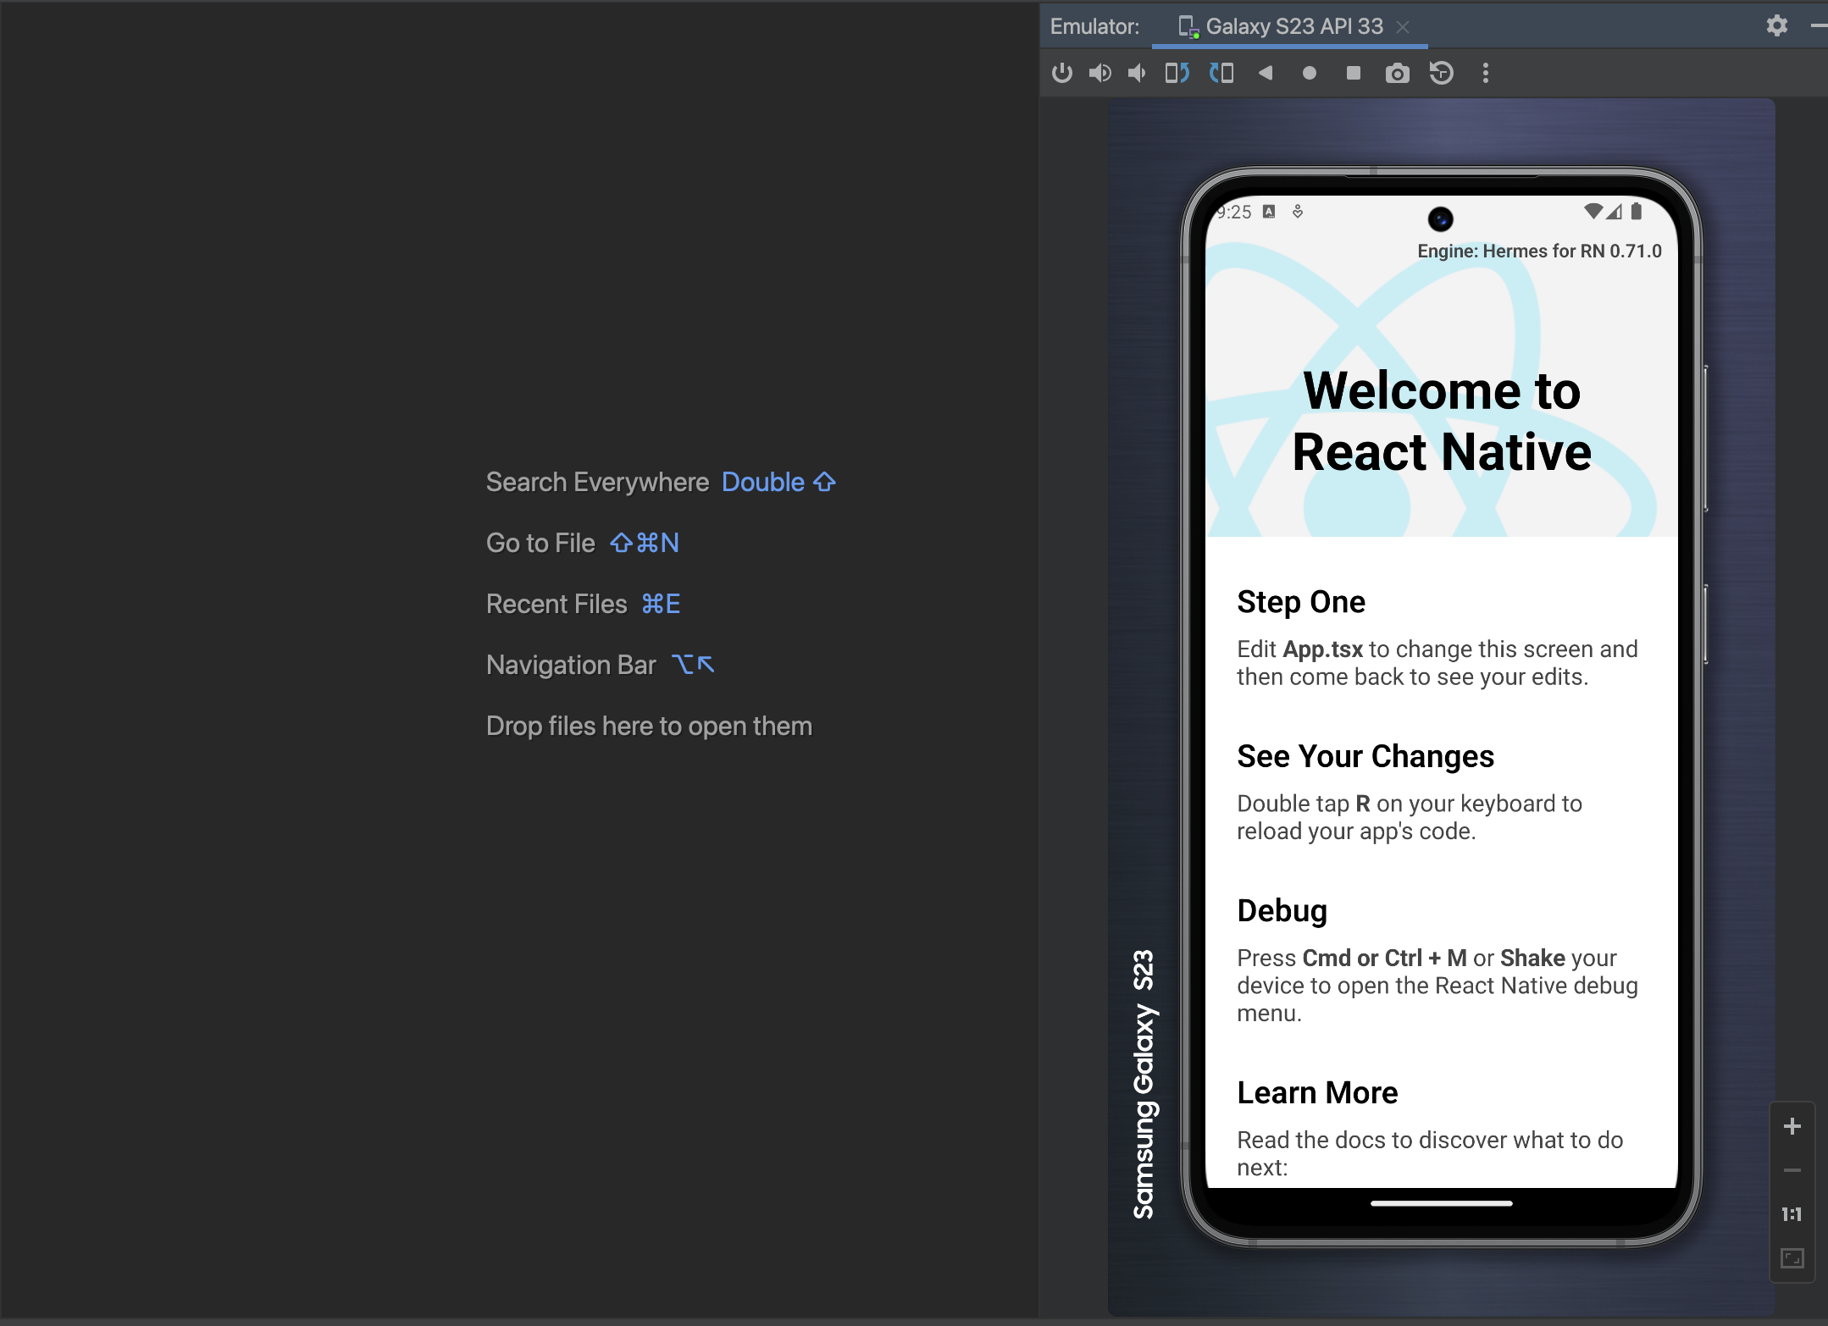1828x1326 pixels.
Task: Close the Galaxy S23 API 33 tab
Action: (1403, 27)
